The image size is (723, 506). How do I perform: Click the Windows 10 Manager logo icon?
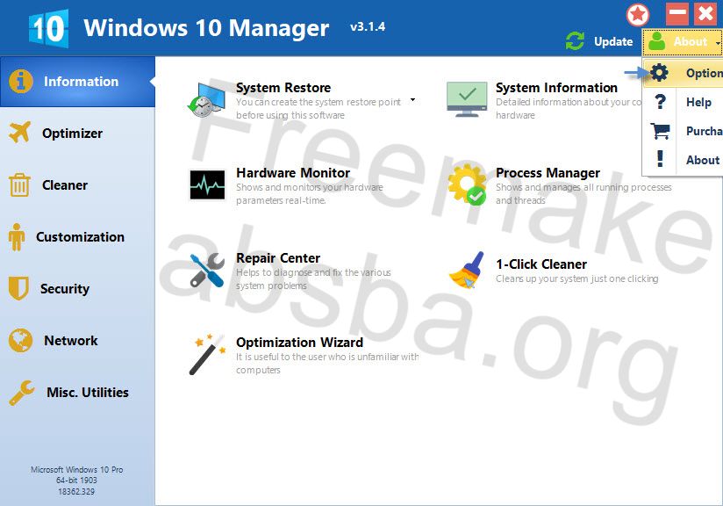click(x=49, y=28)
